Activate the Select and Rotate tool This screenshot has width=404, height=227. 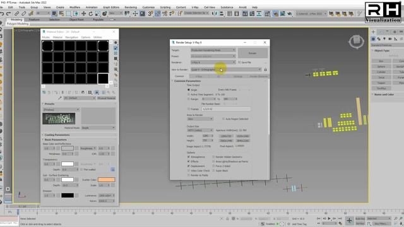pyautogui.click(x=91, y=14)
